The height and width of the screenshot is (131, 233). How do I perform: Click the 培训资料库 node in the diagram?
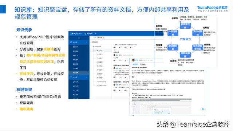173,47
